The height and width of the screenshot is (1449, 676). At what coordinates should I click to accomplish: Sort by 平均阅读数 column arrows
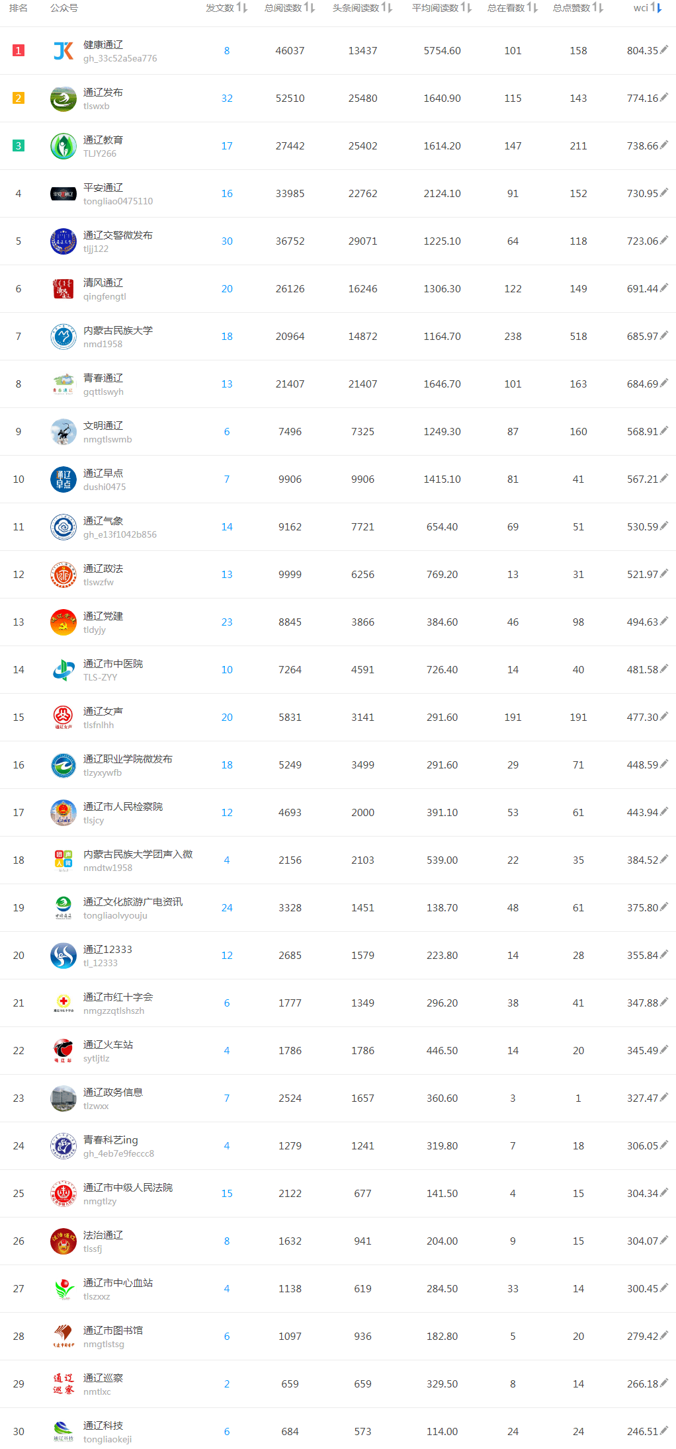466,8
